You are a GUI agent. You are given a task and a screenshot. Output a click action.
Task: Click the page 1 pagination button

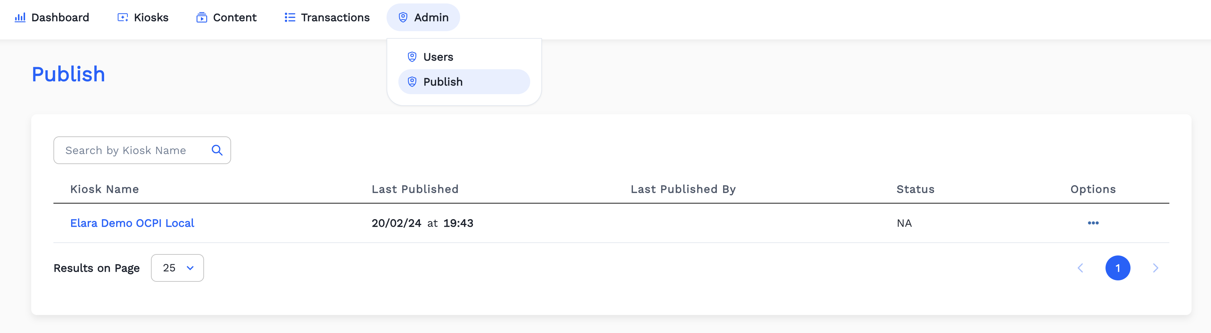(x=1118, y=268)
